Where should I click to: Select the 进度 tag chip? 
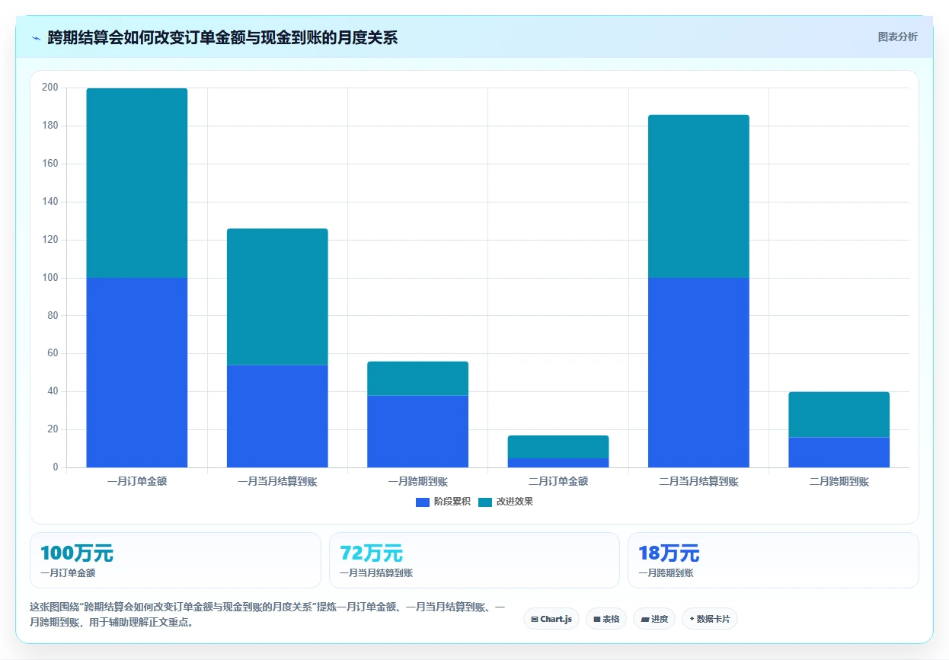coord(654,619)
